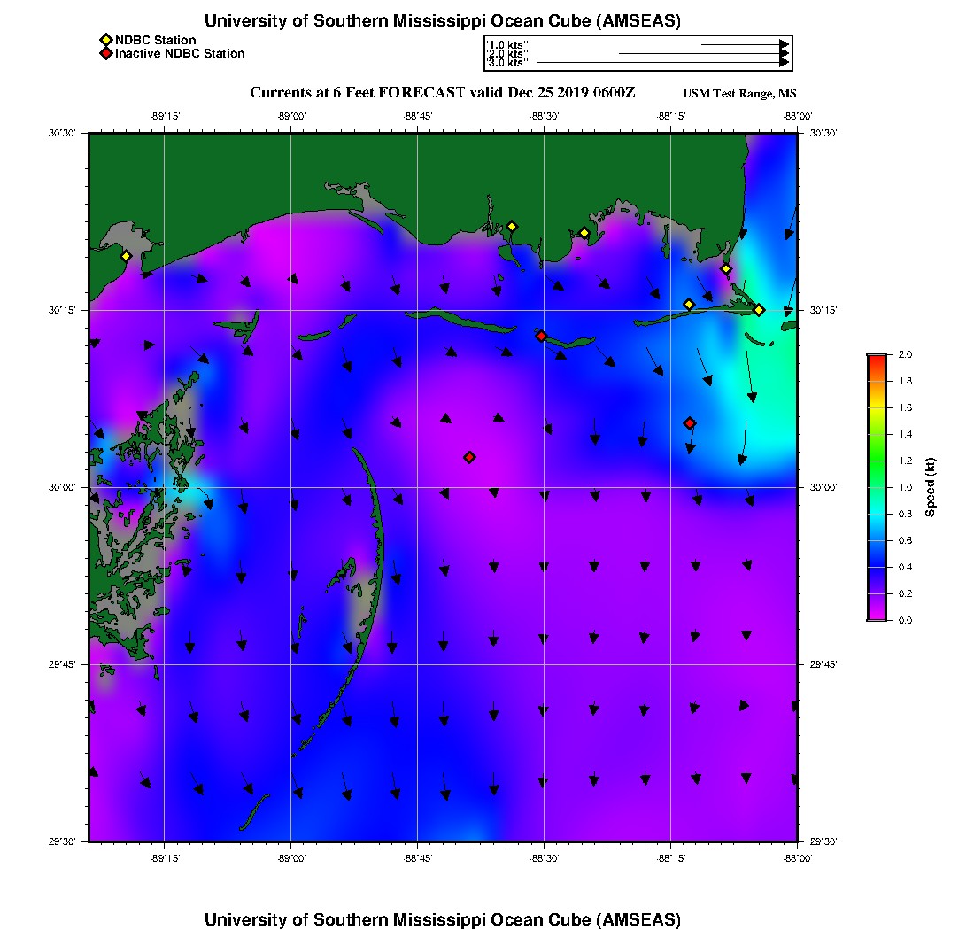Click the westernmost yellow NDBC station marker

[x=126, y=256]
